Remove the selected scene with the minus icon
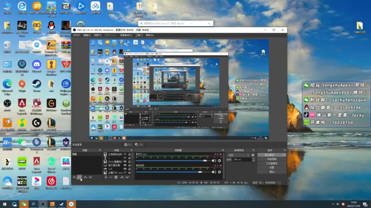371x208 pixels. tap(79, 177)
